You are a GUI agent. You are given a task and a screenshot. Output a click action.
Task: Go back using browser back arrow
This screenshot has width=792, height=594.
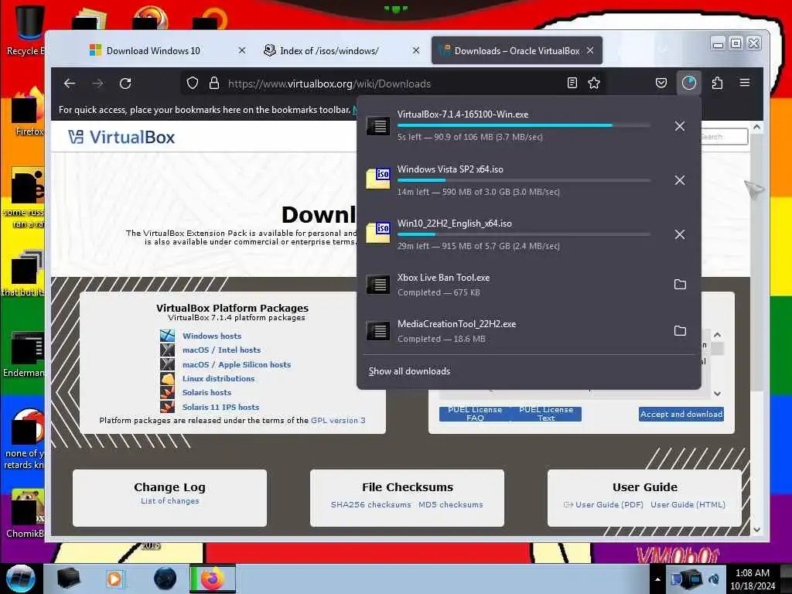pos(70,84)
